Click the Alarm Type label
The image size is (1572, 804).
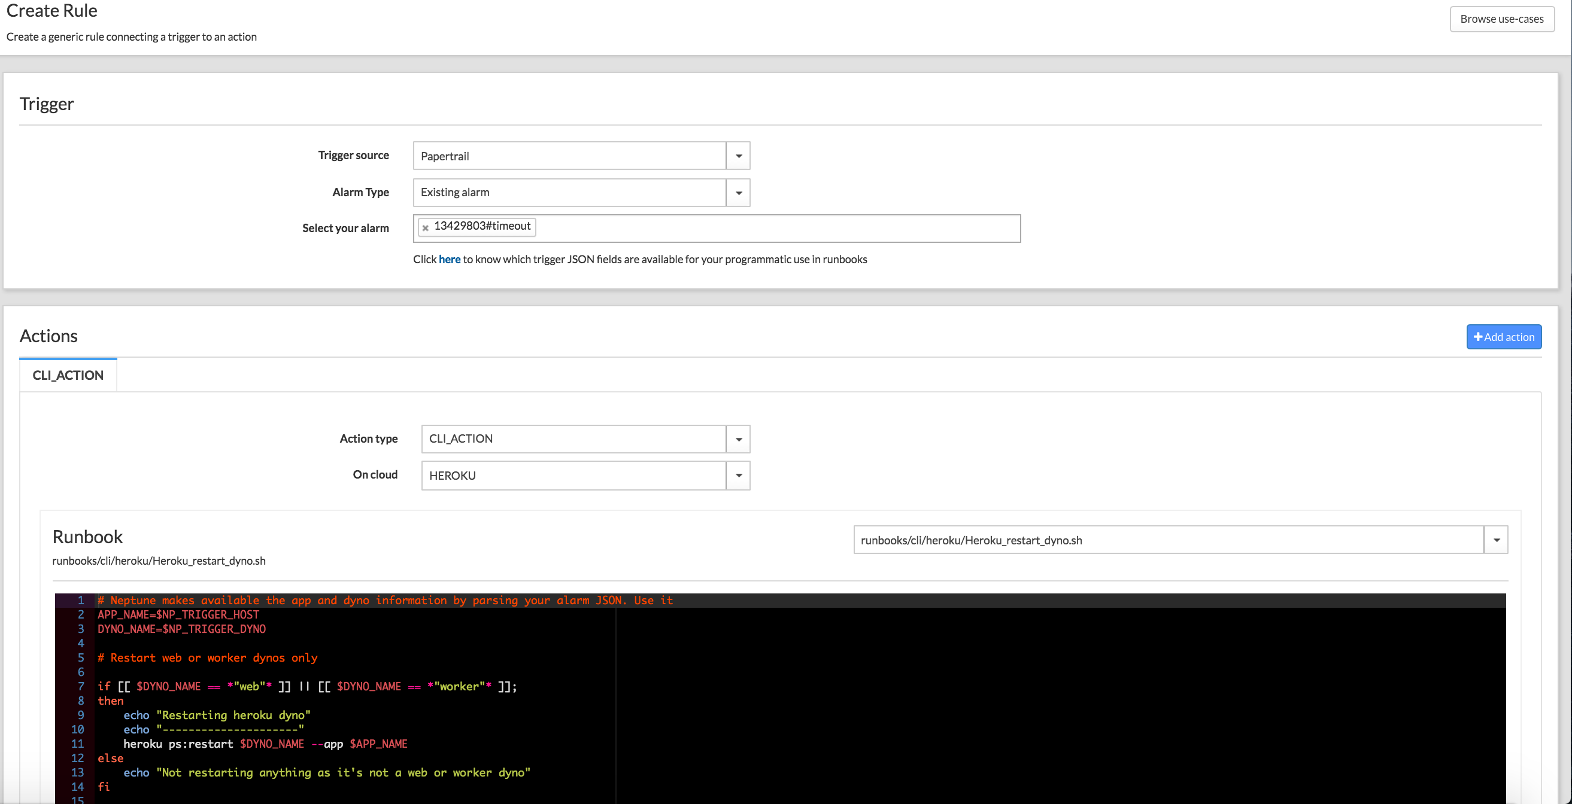coord(360,192)
